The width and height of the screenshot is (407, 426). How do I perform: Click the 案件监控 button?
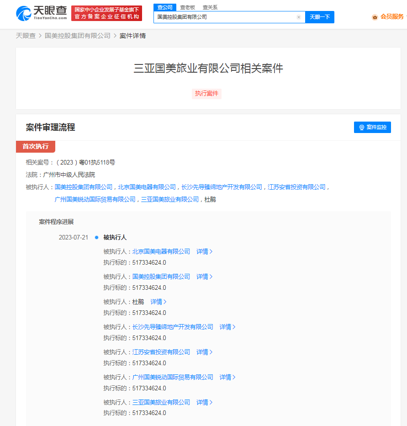click(x=372, y=127)
